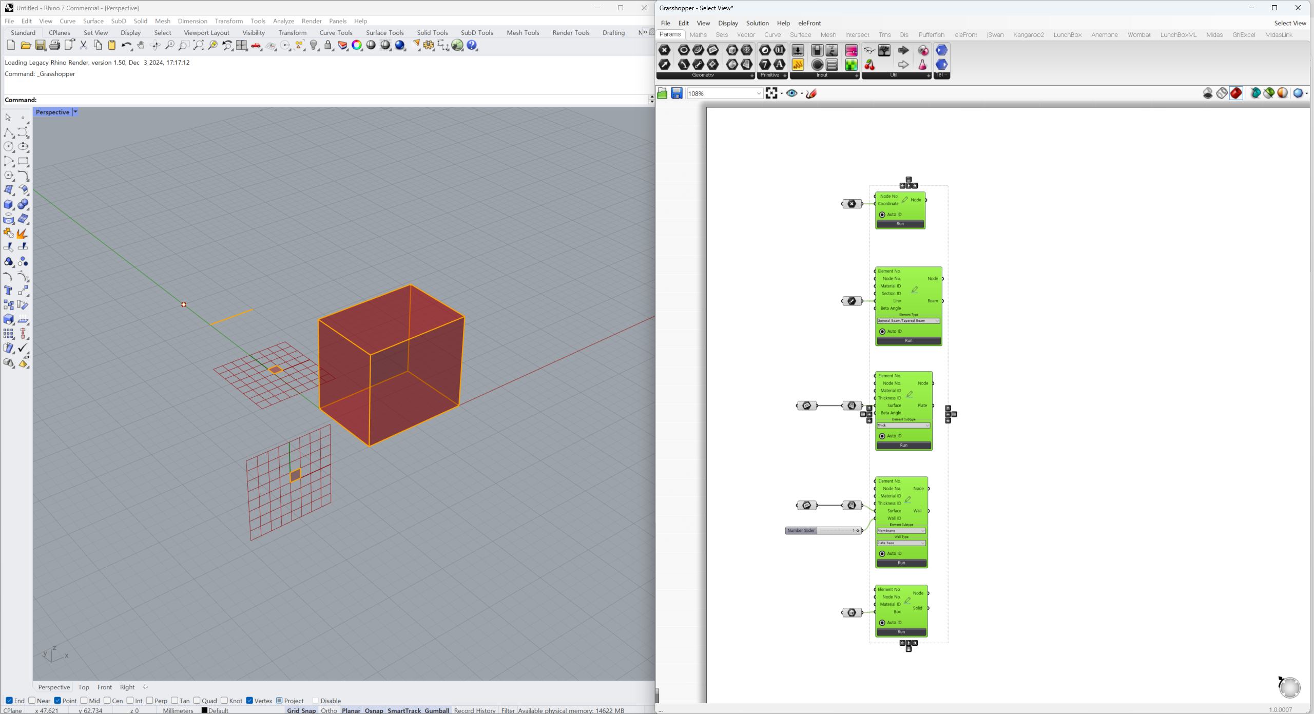This screenshot has height=714, width=1314.
Task: Toggle Auto ID radio on Node component
Action: coord(882,215)
